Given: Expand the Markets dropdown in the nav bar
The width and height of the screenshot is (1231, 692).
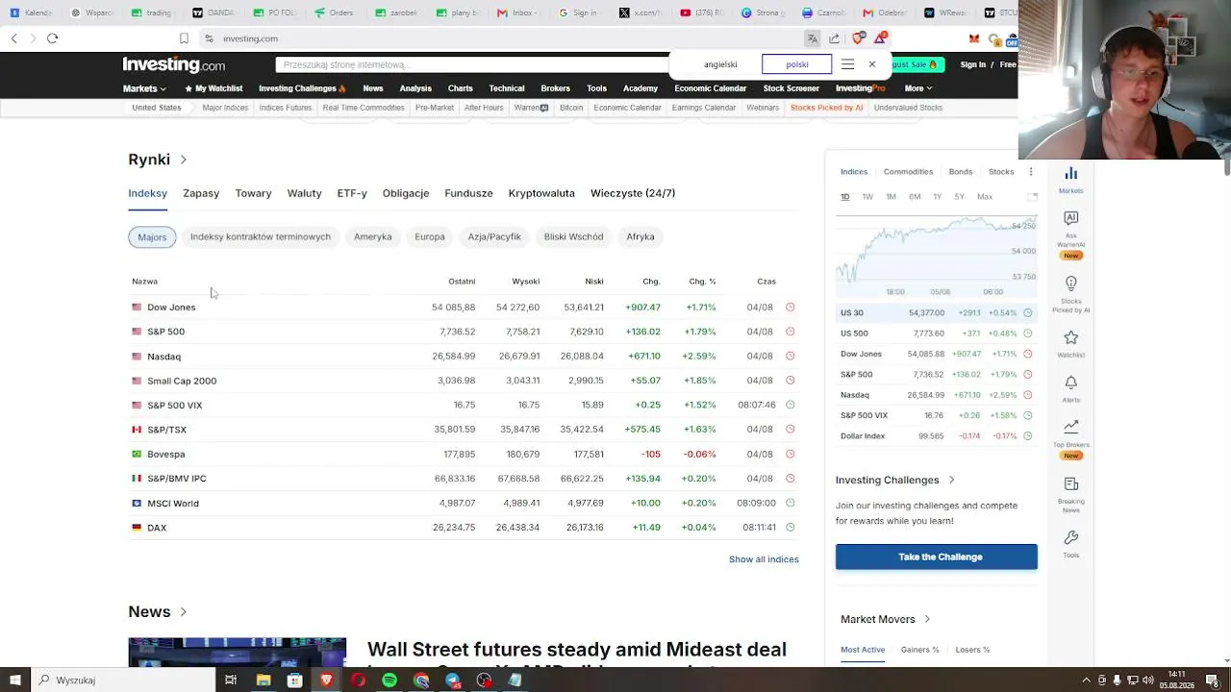Looking at the screenshot, I should pos(144,88).
